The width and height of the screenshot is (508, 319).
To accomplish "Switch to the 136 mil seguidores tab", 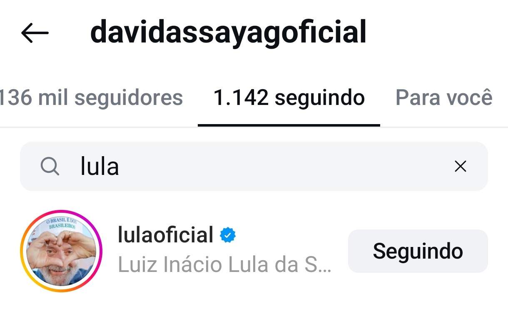I will 91,98.
